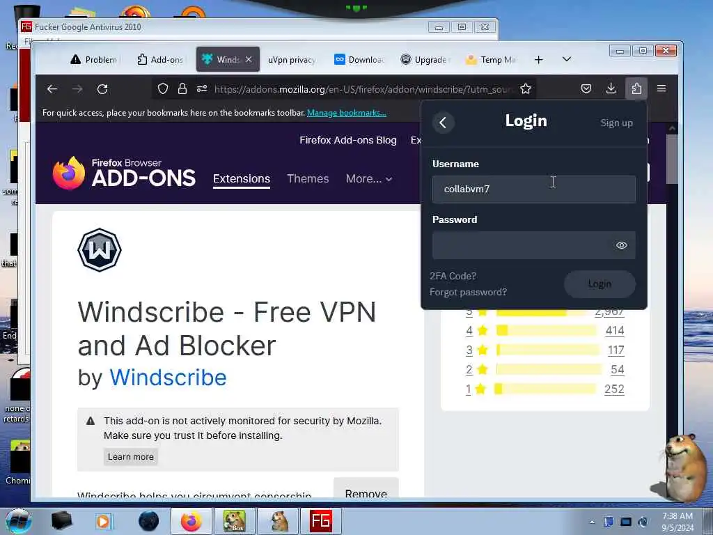Viewport: 713px width, 535px height.
Task: Click the red FG taskbar icon
Action: (x=320, y=521)
